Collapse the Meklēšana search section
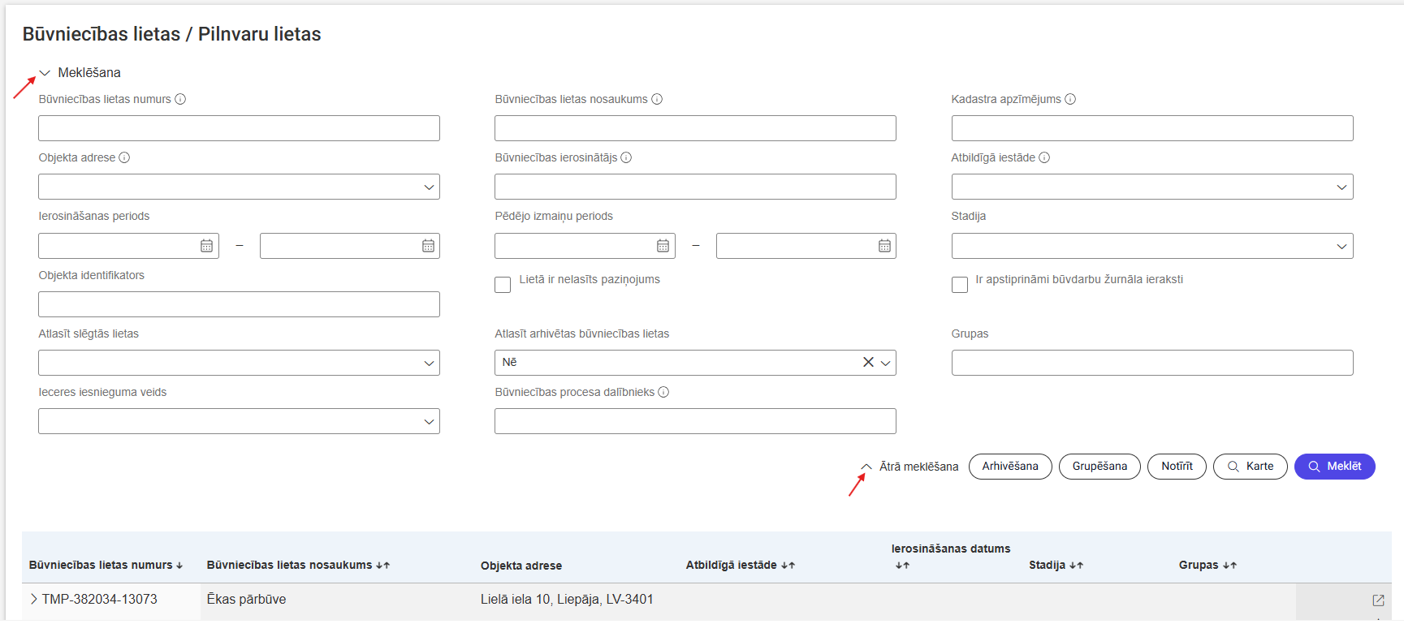 (45, 73)
